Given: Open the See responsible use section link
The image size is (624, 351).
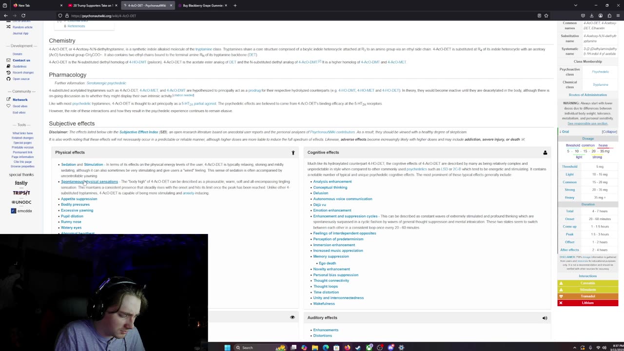Looking at the screenshot, I should pyautogui.click(x=587, y=123).
